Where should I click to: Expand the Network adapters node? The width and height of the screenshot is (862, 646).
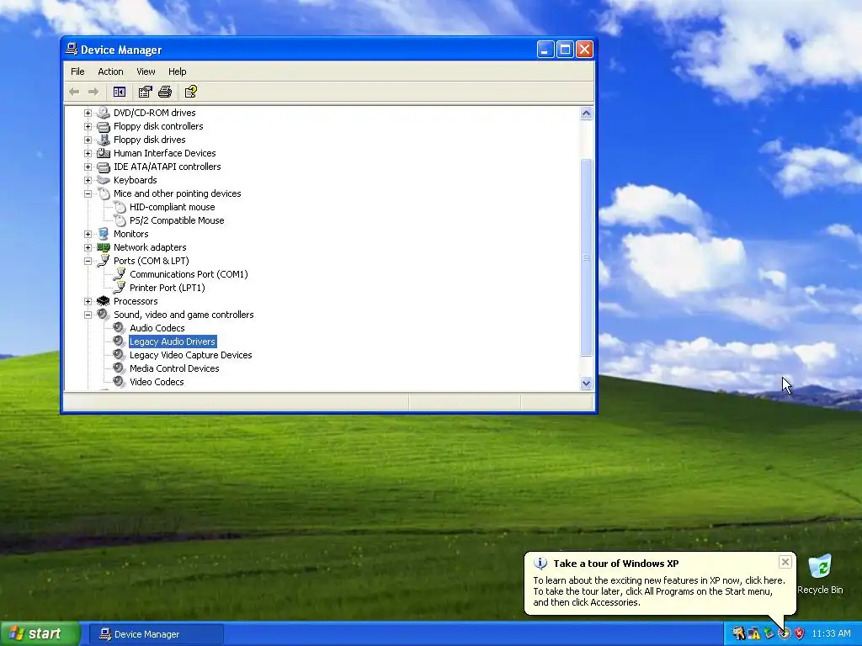click(x=88, y=247)
